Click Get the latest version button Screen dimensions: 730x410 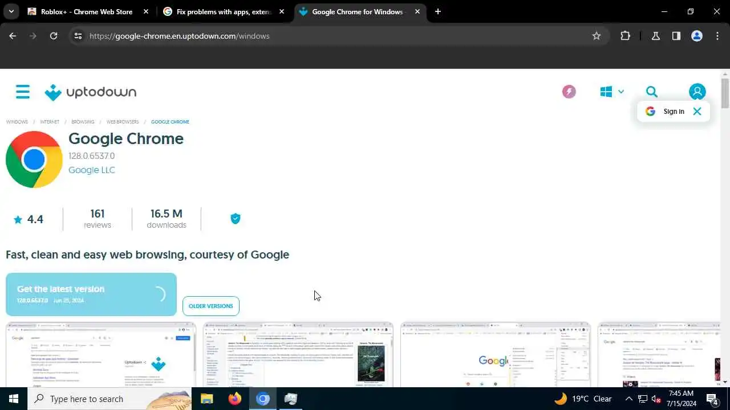[91, 294]
